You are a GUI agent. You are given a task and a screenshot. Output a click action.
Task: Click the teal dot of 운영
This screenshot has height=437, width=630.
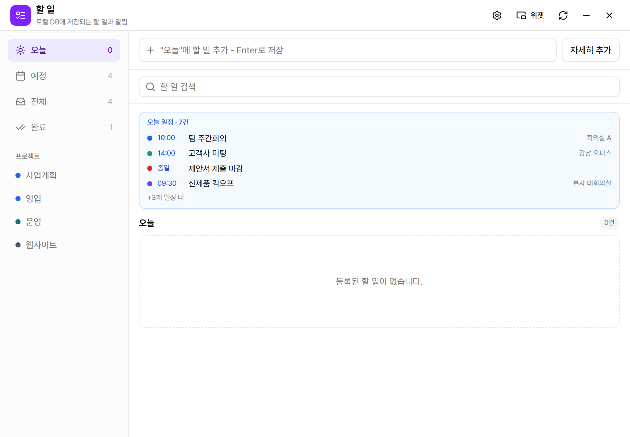[18, 222]
